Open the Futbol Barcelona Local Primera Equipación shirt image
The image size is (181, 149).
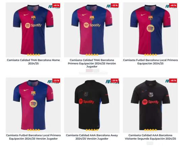point(150,30)
